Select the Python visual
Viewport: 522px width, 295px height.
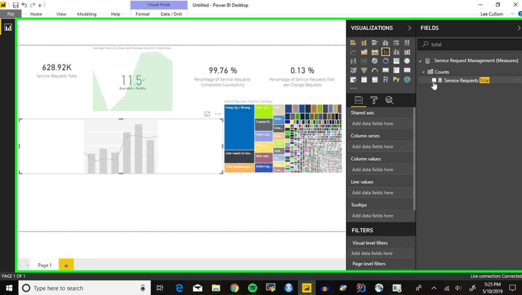point(396,79)
